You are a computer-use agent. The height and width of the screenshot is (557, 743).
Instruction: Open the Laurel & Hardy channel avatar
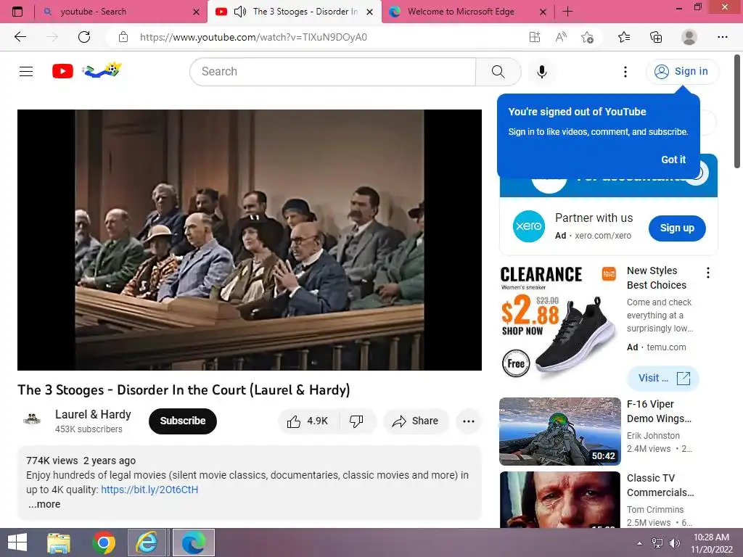32,420
